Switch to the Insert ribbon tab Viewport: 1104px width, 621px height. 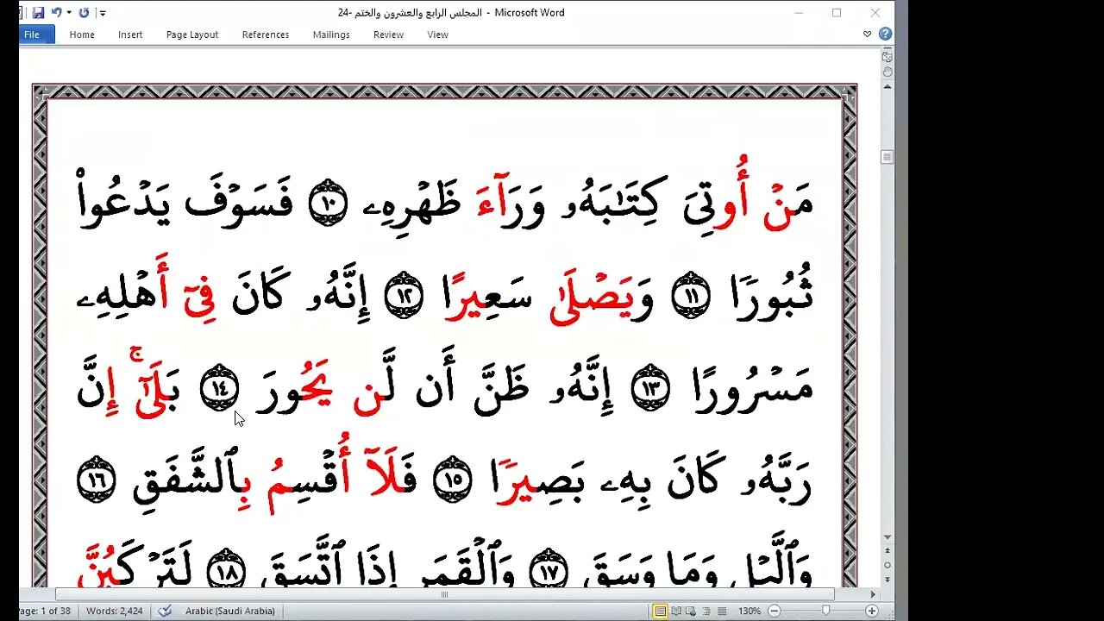tap(130, 34)
